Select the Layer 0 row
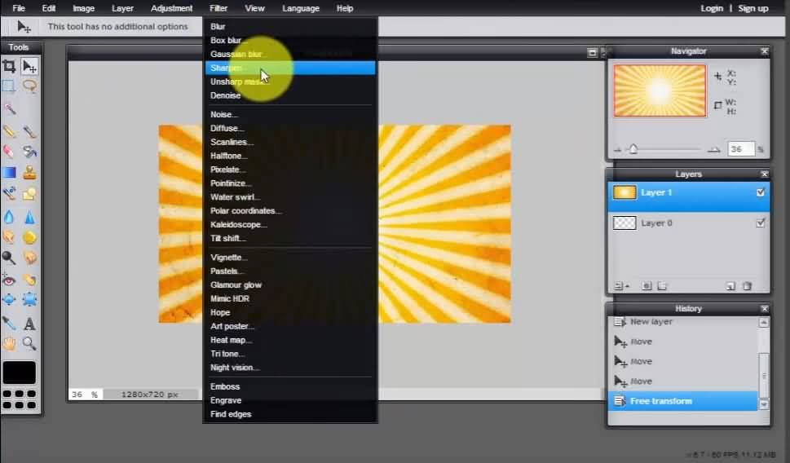 (688, 223)
